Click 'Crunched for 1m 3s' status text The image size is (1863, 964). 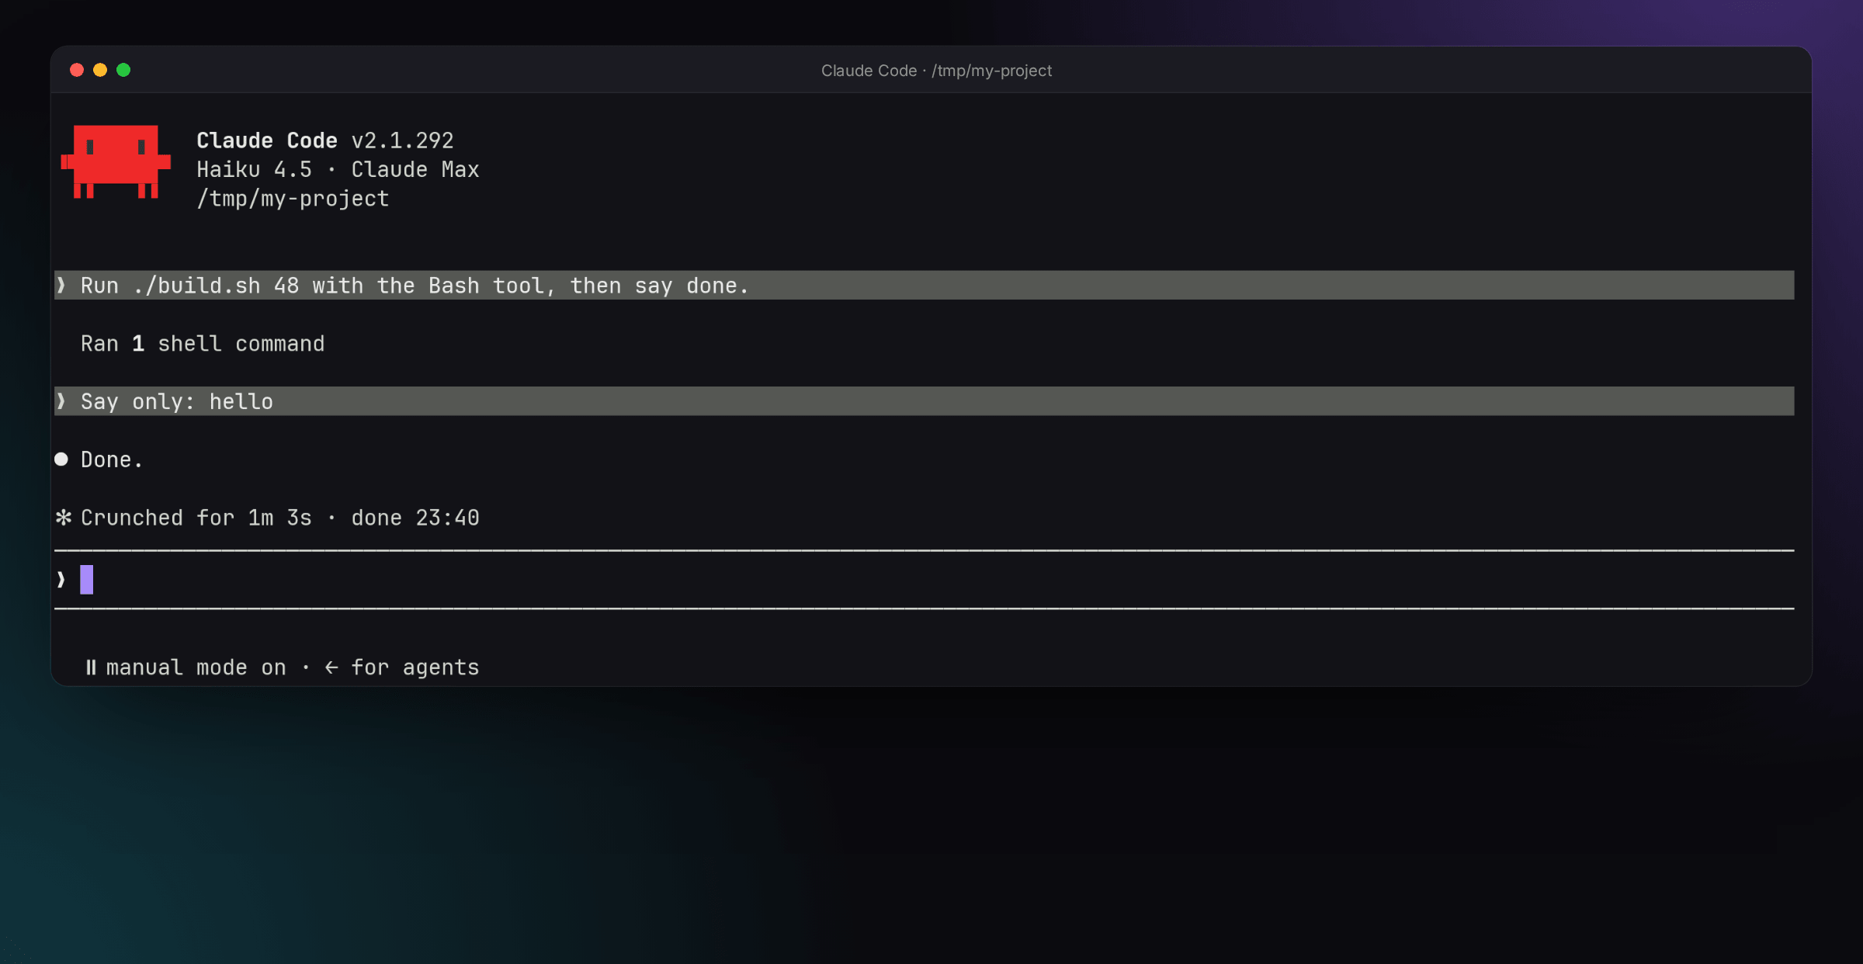click(x=196, y=518)
